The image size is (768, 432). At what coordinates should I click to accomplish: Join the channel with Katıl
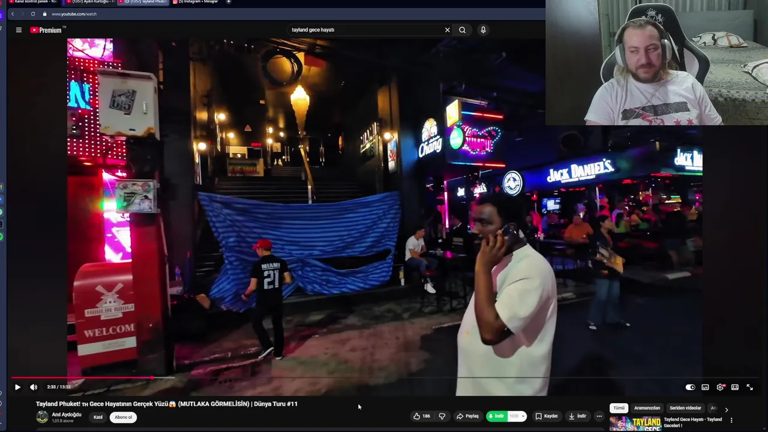(x=98, y=417)
